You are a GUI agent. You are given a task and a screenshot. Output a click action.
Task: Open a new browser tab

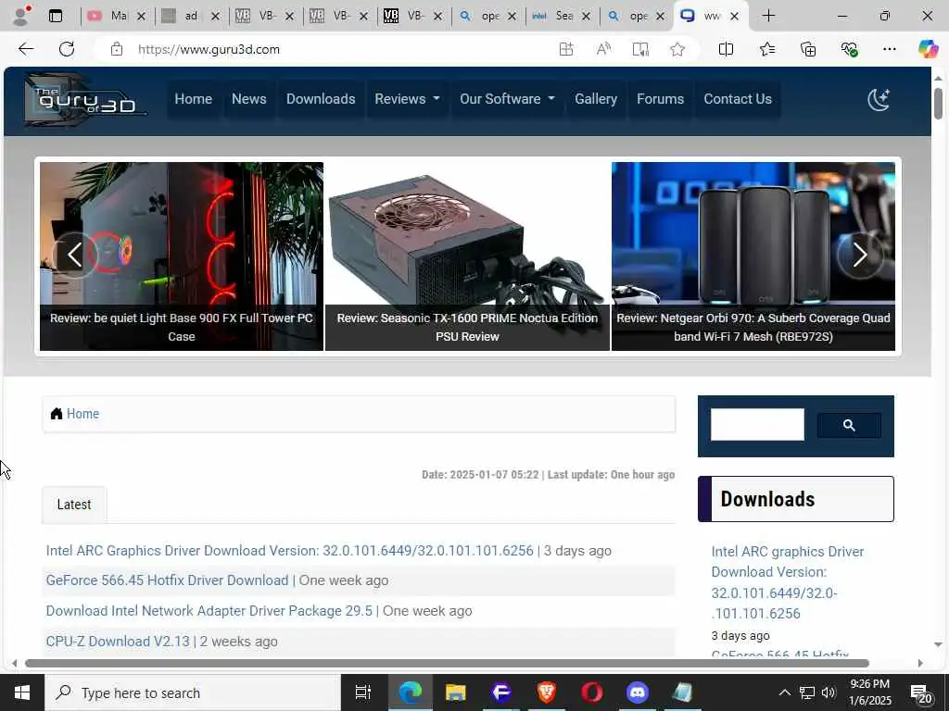tap(768, 16)
